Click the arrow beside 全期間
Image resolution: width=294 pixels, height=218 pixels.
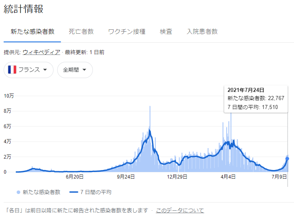84,70
